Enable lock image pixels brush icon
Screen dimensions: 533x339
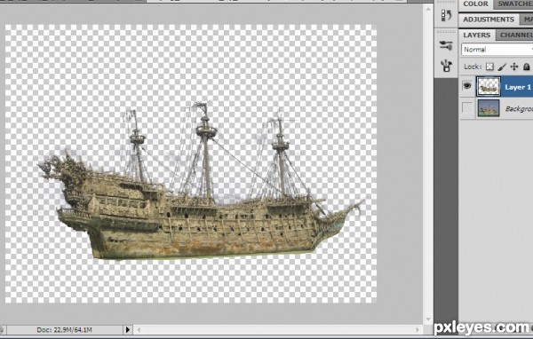coord(502,67)
